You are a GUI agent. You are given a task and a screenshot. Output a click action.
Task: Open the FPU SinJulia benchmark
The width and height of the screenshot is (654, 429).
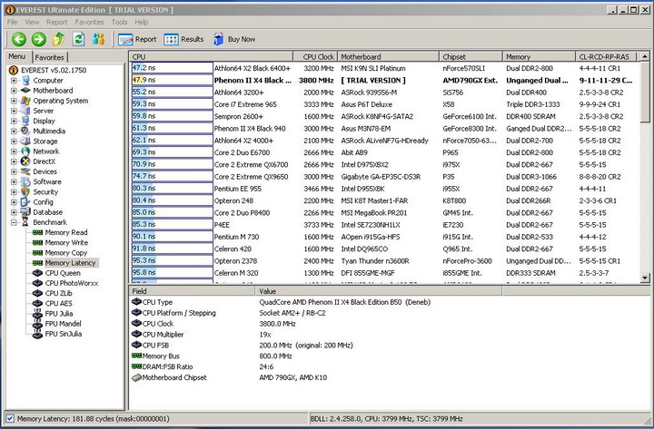tap(57, 334)
